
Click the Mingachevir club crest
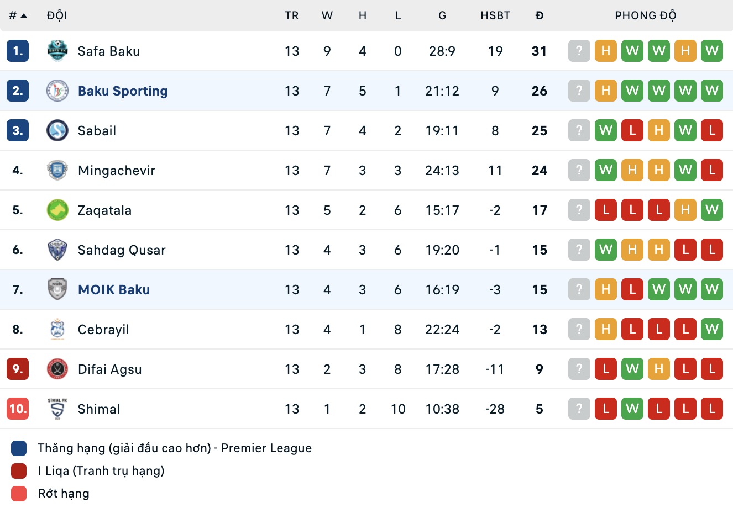tap(57, 171)
